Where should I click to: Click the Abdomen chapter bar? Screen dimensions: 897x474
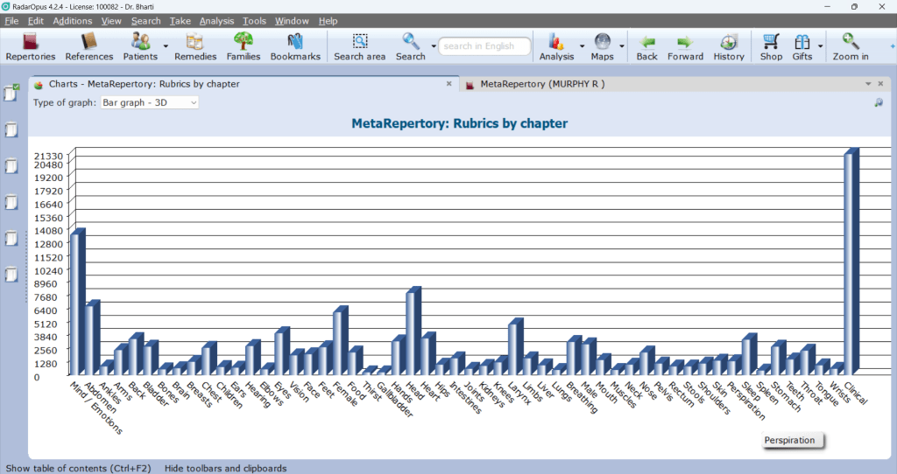pyautogui.click(x=92, y=338)
